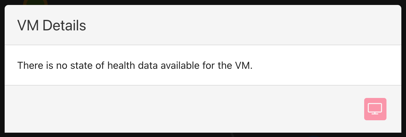406x137 pixels.
Task: Click the word "Details" in the title
Action: 64,25
